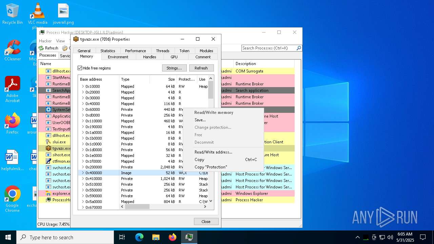This screenshot has width=434, height=244.
Task: Expand memory region 0x110000
Action: pos(83,121)
